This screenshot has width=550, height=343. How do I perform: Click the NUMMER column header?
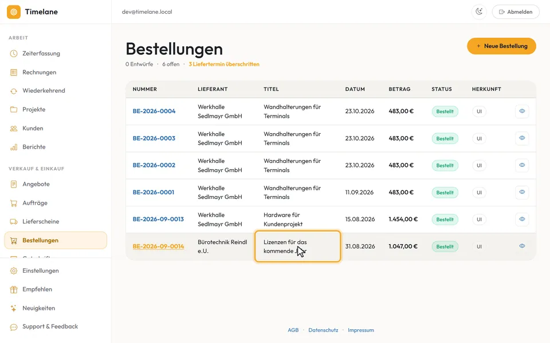coord(145,89)
